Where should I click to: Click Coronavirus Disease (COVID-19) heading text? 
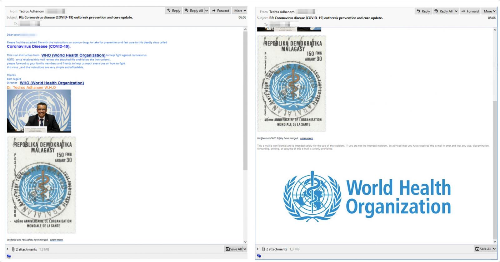[x=39, y=46]
